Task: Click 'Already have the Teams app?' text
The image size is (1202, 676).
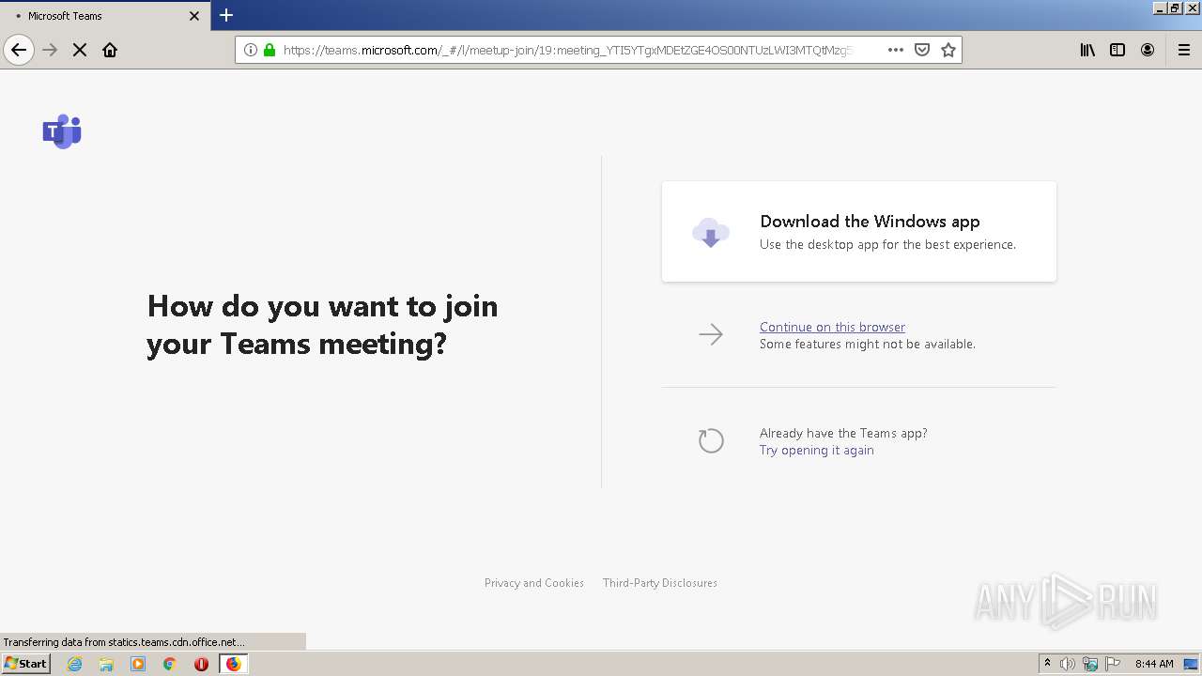Action: (843, 433)
